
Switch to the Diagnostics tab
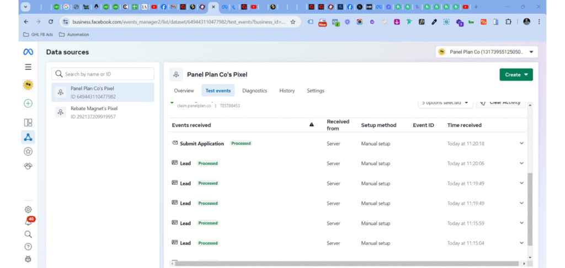click(255, 91)
